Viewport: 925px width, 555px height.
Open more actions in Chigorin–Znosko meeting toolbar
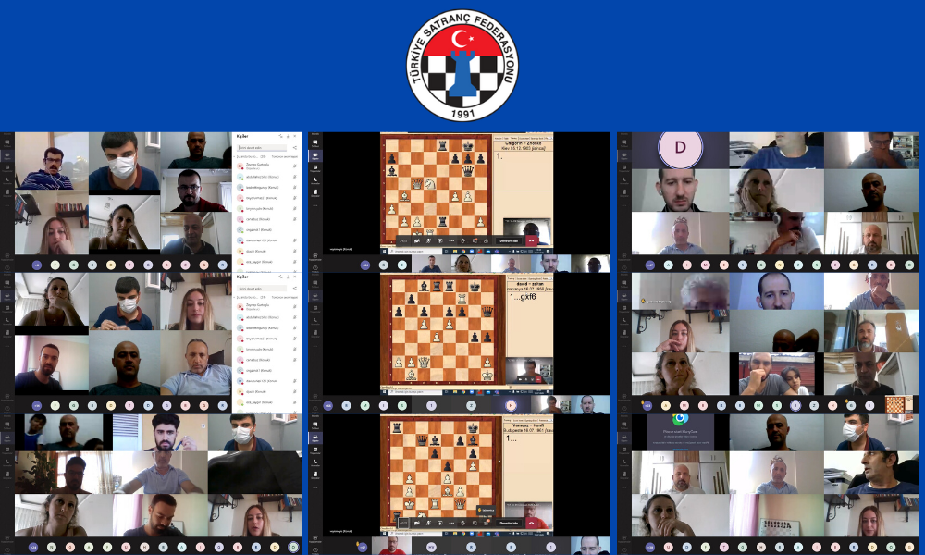pyautogui.click(x=451, y=240)
